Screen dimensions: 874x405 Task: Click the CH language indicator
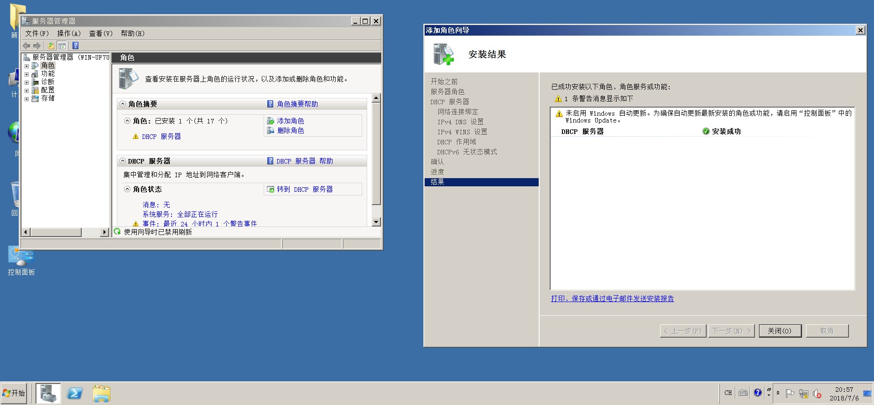click(728, 393)
